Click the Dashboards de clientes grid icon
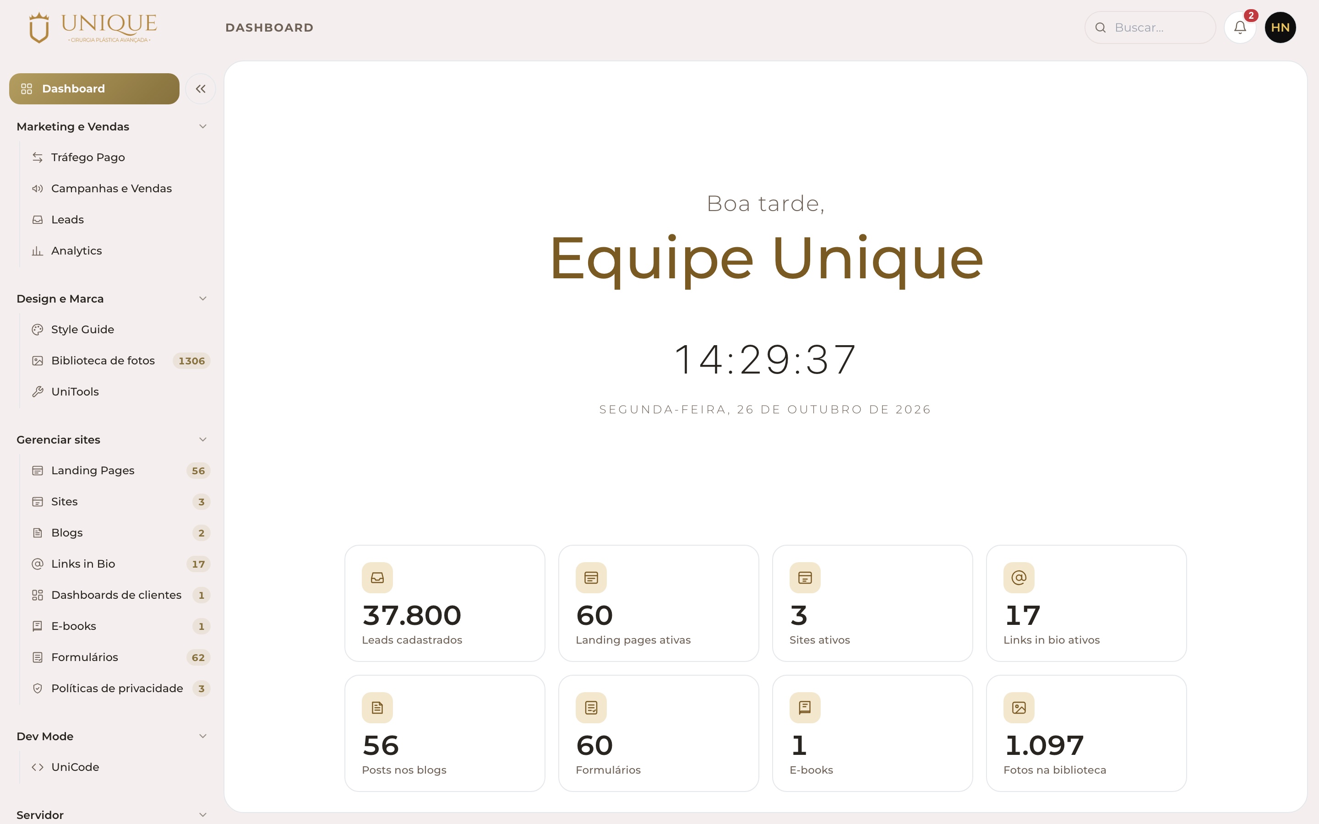Screen dimensions: 1319x824 click(x=37, y=595)
